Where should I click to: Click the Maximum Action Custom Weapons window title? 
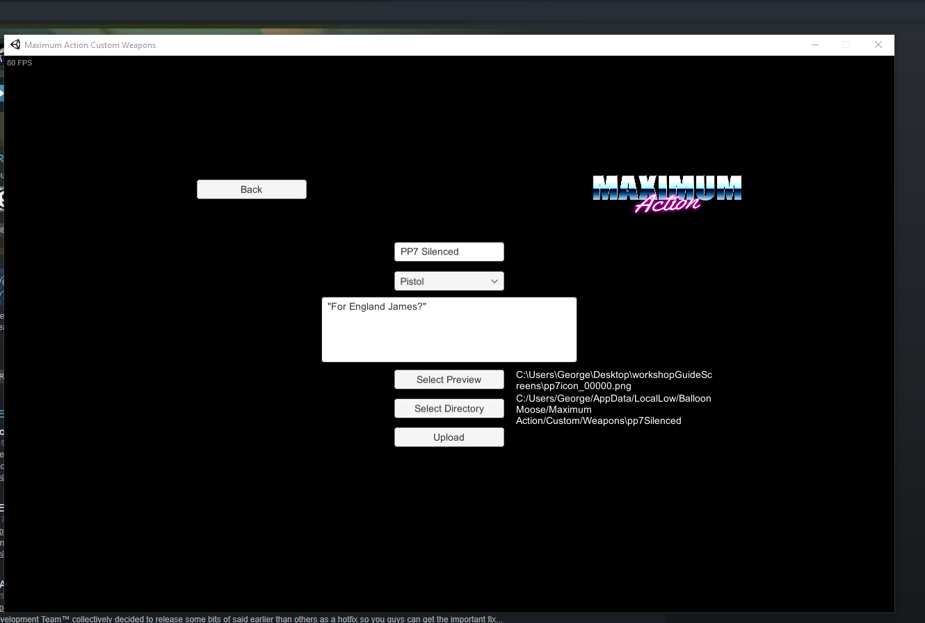pos(90,45)
